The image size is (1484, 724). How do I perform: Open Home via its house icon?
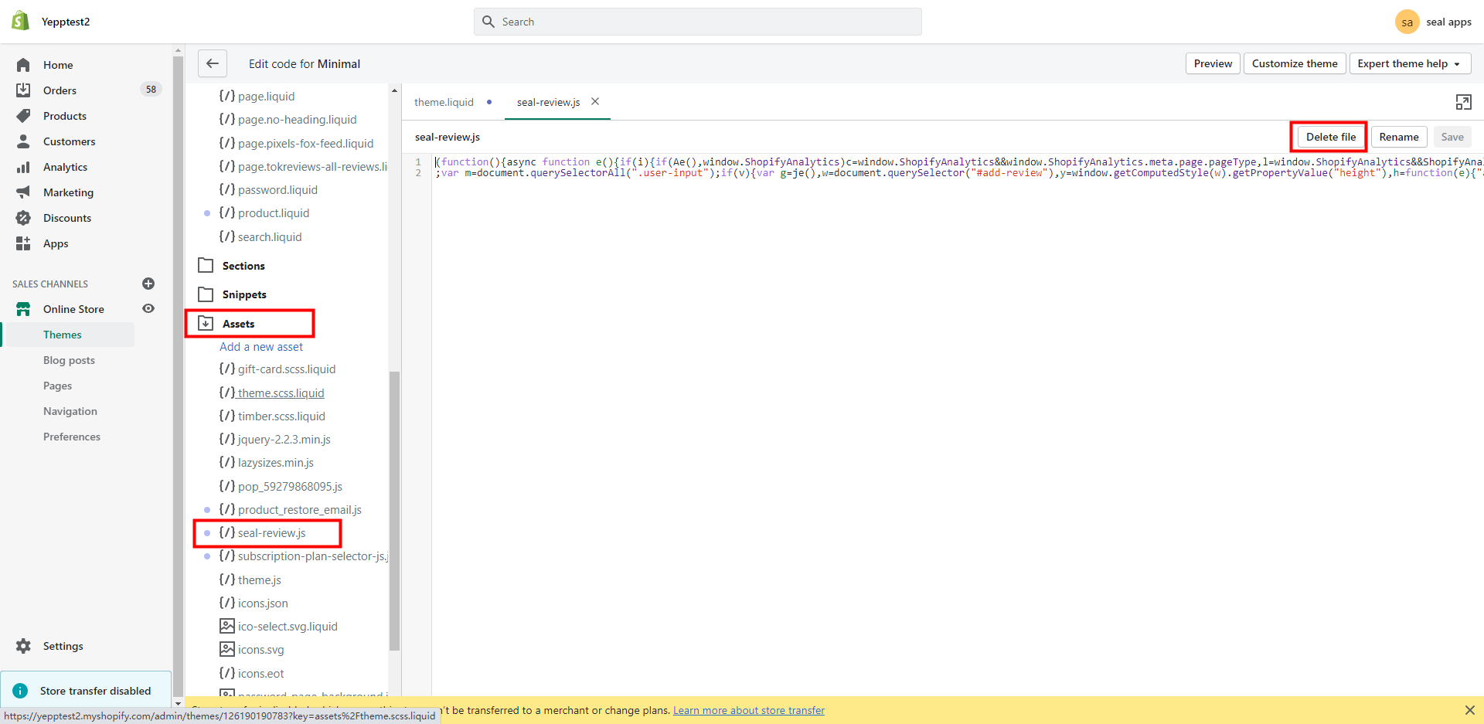(x=23, y=65)
